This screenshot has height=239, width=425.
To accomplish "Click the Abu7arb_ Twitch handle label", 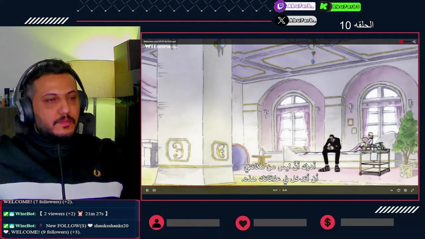I will (x=301, y=6).
